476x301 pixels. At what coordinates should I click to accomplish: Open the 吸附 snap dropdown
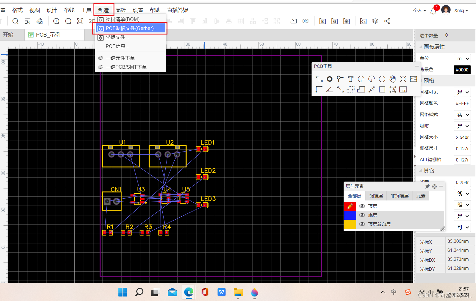tap(462, 126)
